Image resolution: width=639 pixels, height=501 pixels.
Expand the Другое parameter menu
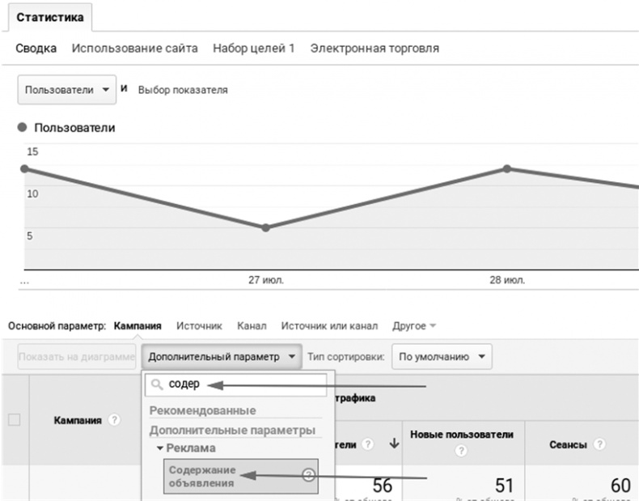[414, 326]
